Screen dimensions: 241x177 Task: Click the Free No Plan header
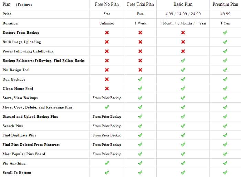(107, 4)
